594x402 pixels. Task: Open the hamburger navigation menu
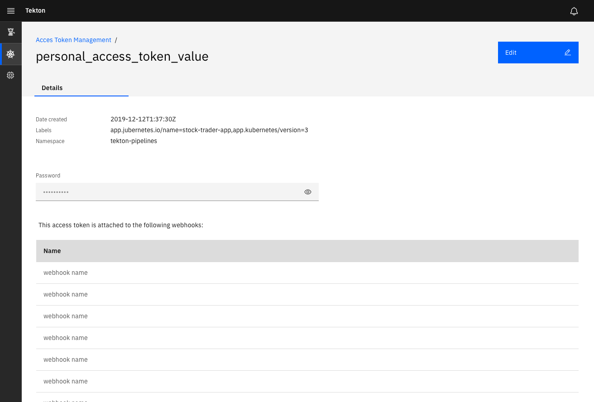pyautogui.click(x=11, y=10)
